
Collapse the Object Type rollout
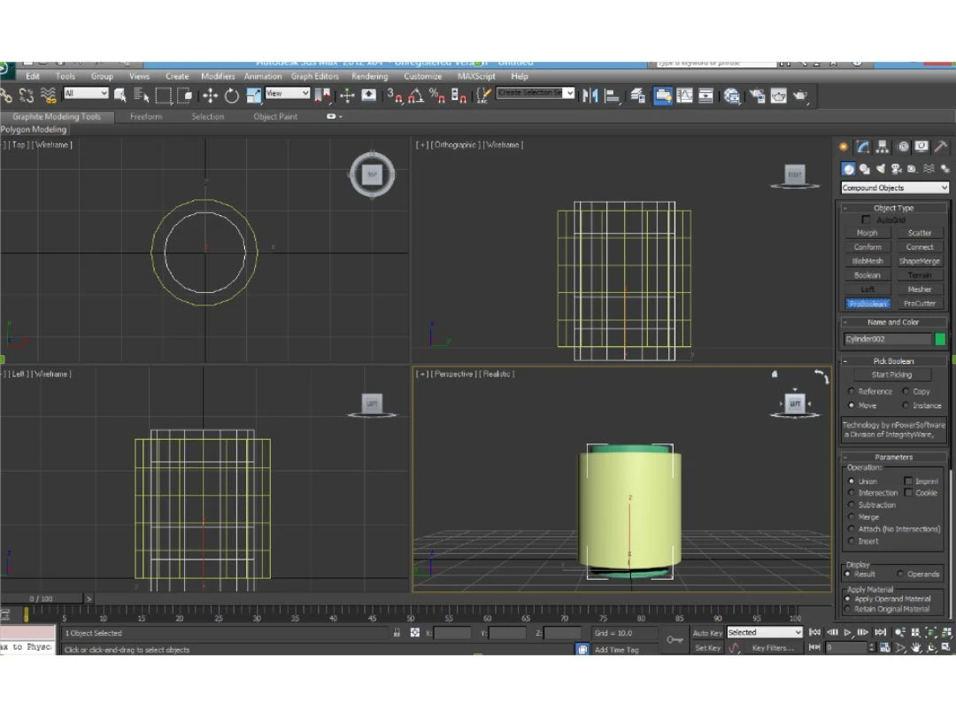coord(894,208)
